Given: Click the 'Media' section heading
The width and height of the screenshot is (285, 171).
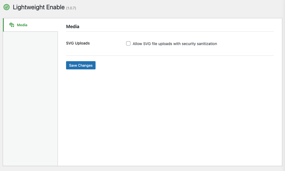Looking at the screenshot, I should tap(73, 26).
